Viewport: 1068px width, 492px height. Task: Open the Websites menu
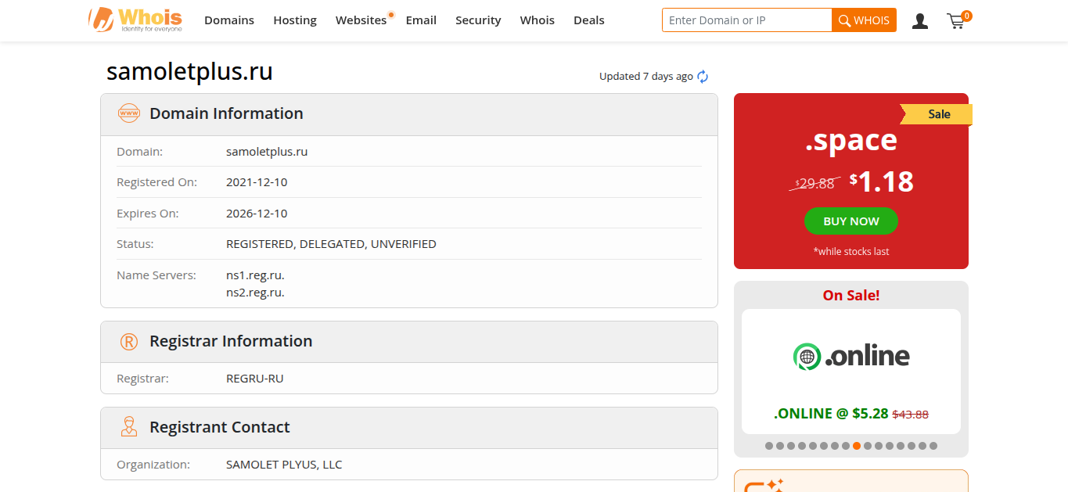tap(361, 20)
